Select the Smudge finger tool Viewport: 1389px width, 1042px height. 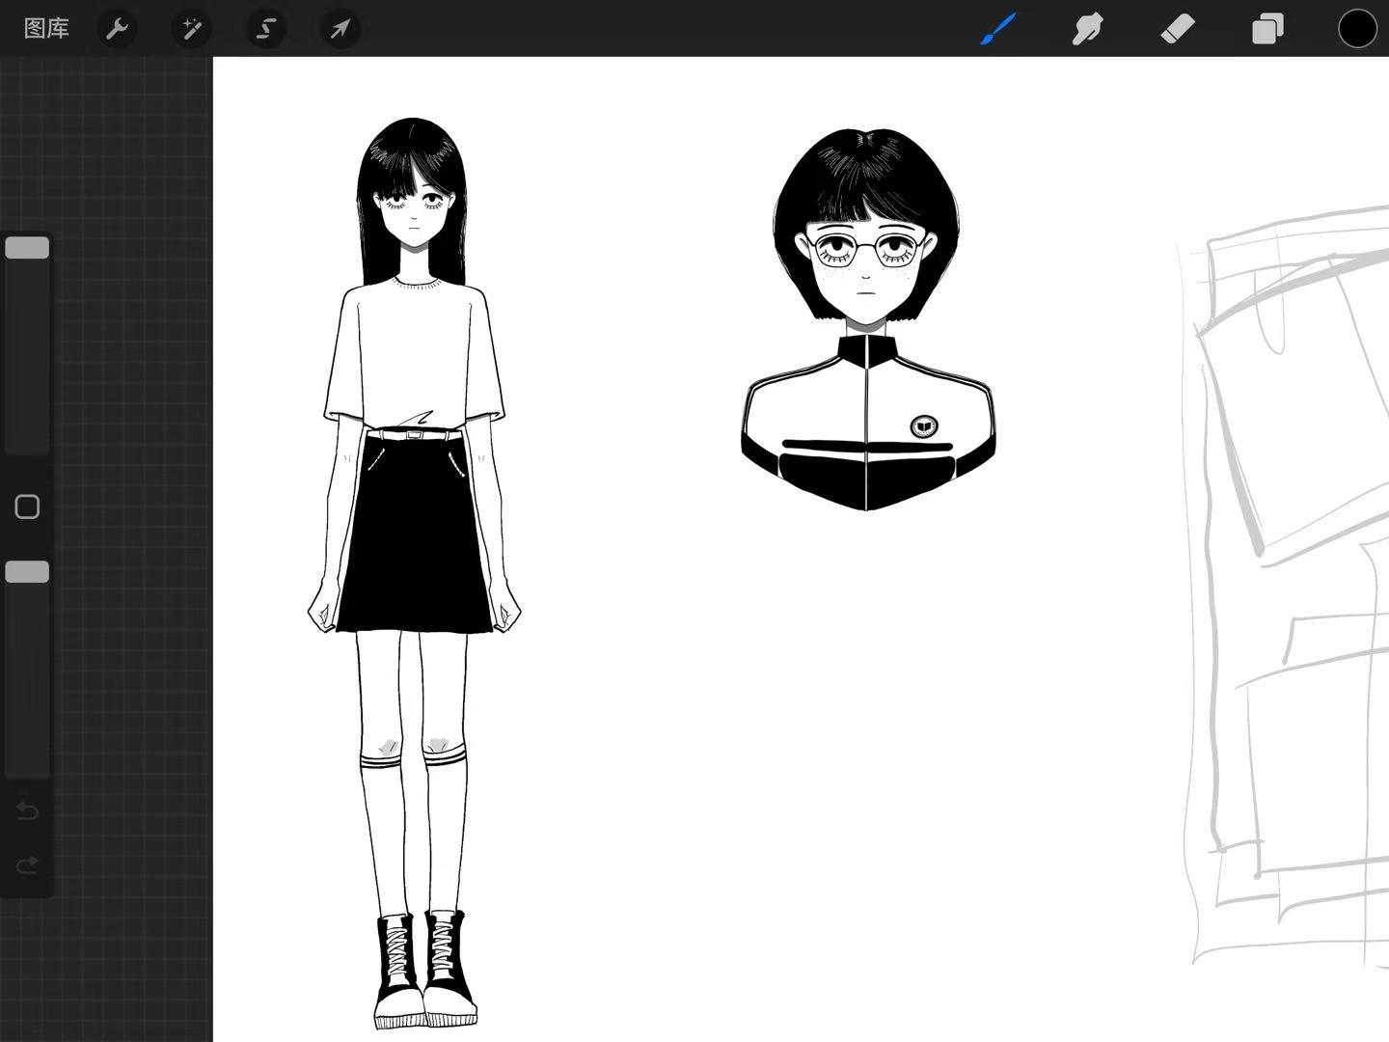(1087, 29)
